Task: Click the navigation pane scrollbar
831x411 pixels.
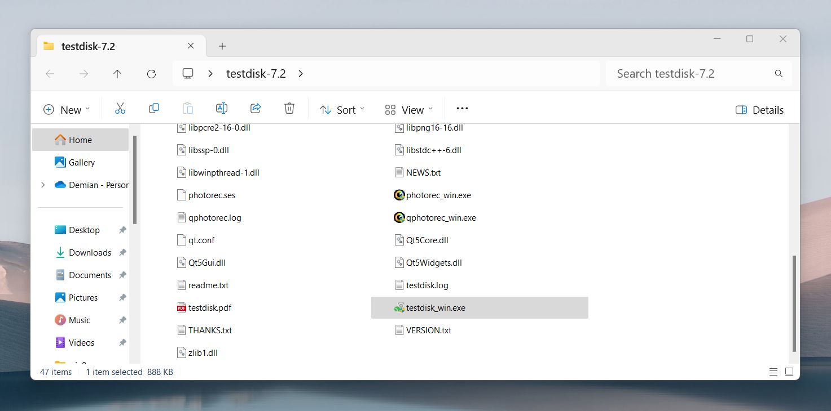Action: [x=134, y=180]
